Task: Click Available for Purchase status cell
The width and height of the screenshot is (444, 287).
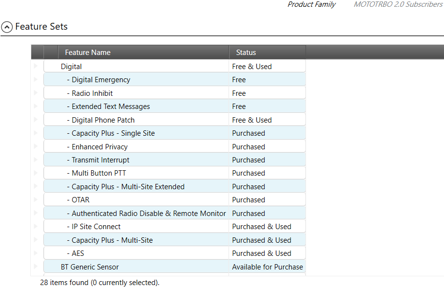Action: pos(267,267)
